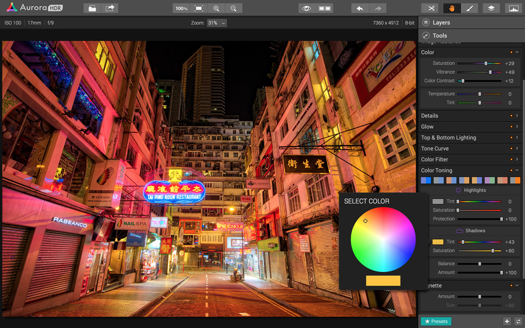Click the yellow Shadows tint color swatch
The image size is (525, 328).
pos(438,242)
